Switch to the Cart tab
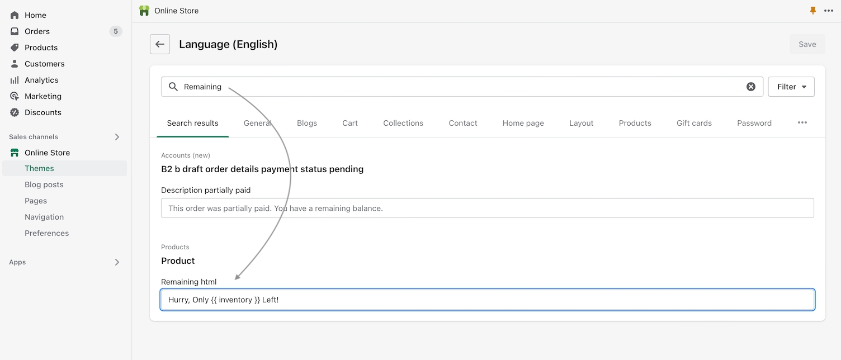Screen dimensions: 841x360 click(x=350, y=123)
